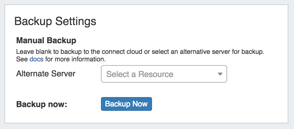294x129 pixels.
Task: Click the empty area right of Backup Now
Action: (x=215, y=104)
